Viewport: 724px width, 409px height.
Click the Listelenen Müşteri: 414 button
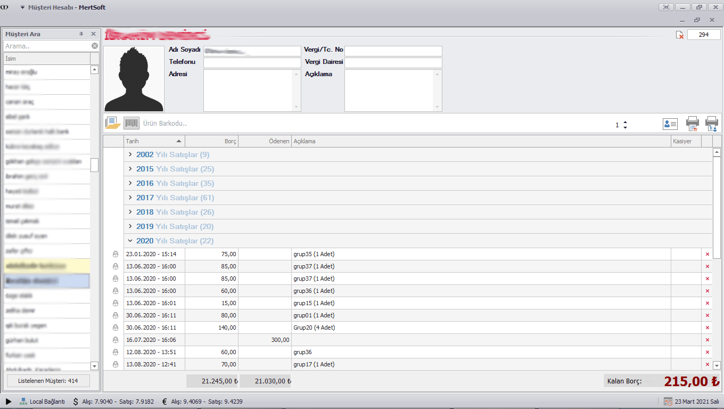(x=48, y=381)
